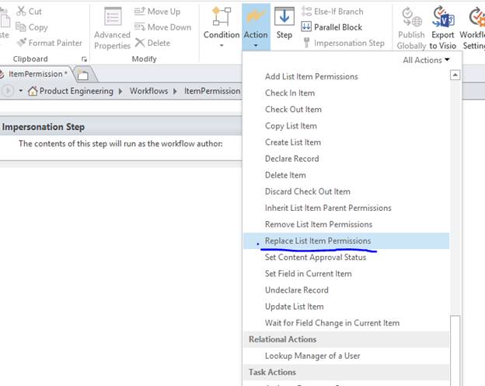Click the Condition flowchart icon
This screenshot has height=386, width=485.
(222, 16)
